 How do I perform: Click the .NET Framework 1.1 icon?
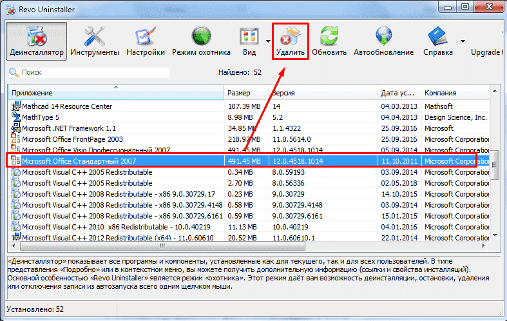[x=16, y=128]
